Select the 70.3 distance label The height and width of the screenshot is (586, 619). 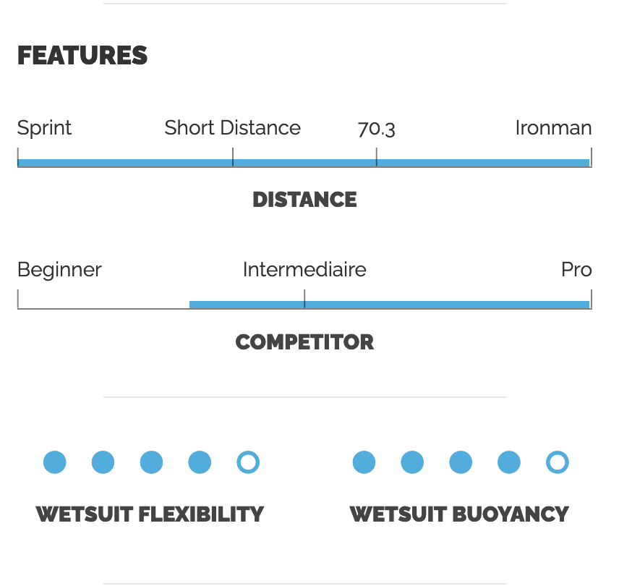(376, 129)
